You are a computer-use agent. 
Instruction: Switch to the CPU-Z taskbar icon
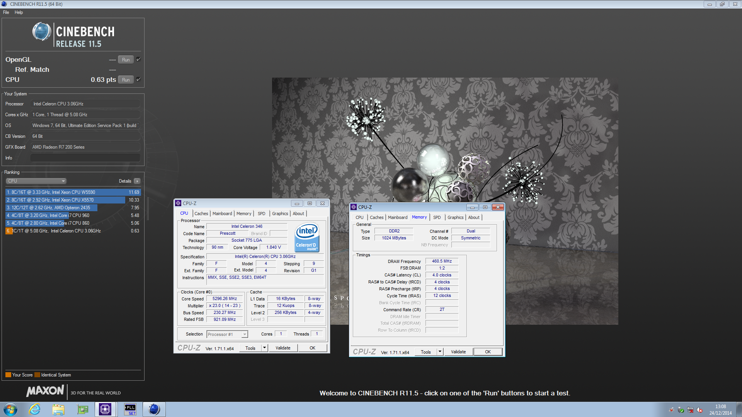(x=105, y=409)
